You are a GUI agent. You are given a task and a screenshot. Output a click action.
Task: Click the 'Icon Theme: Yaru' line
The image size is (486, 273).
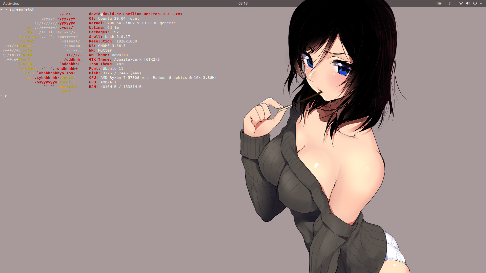(x=107, y=64)
